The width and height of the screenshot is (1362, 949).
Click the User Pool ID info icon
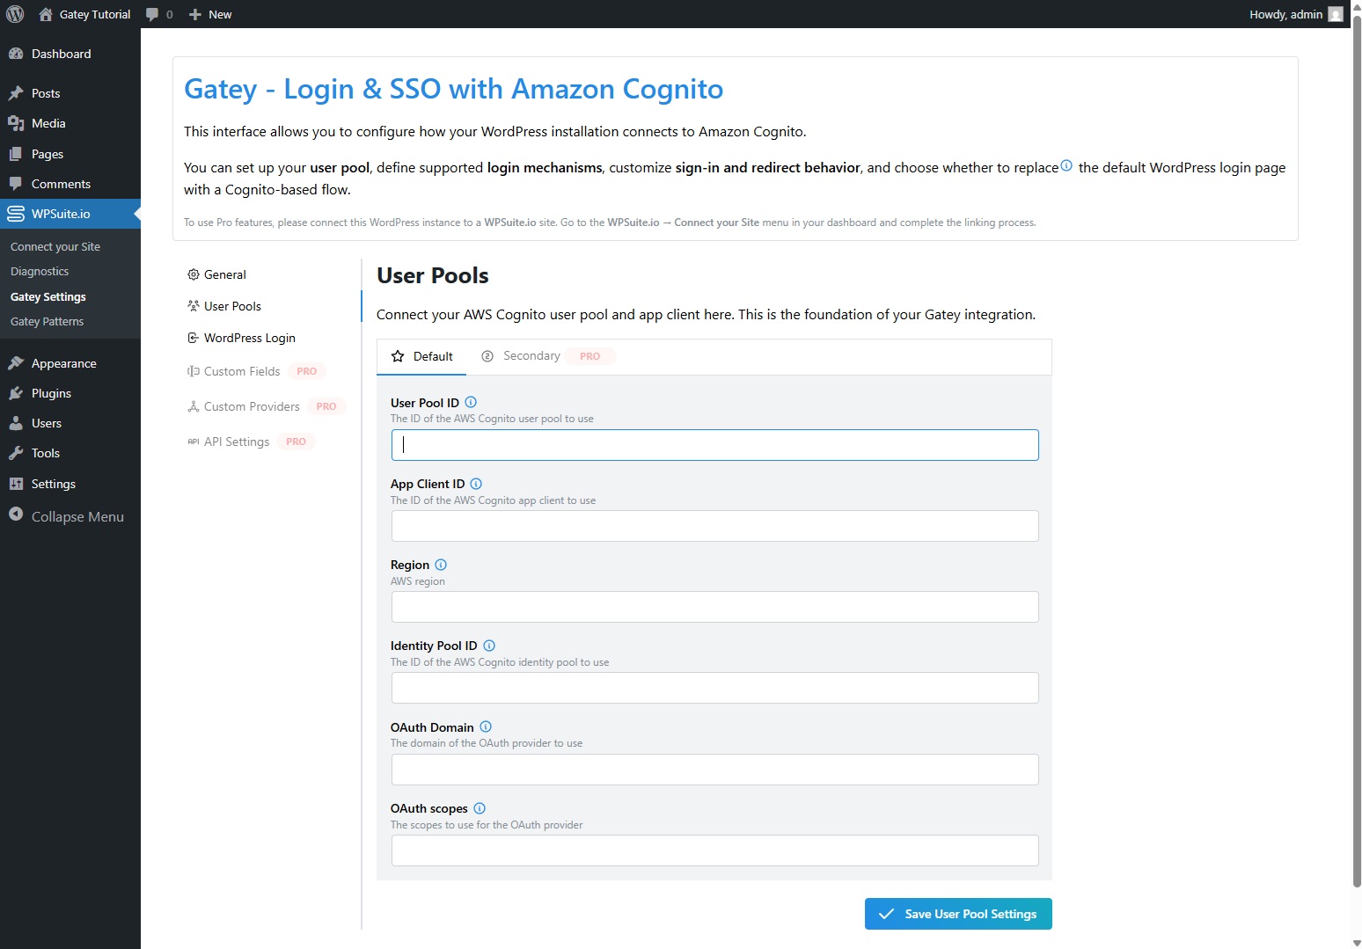471,402
